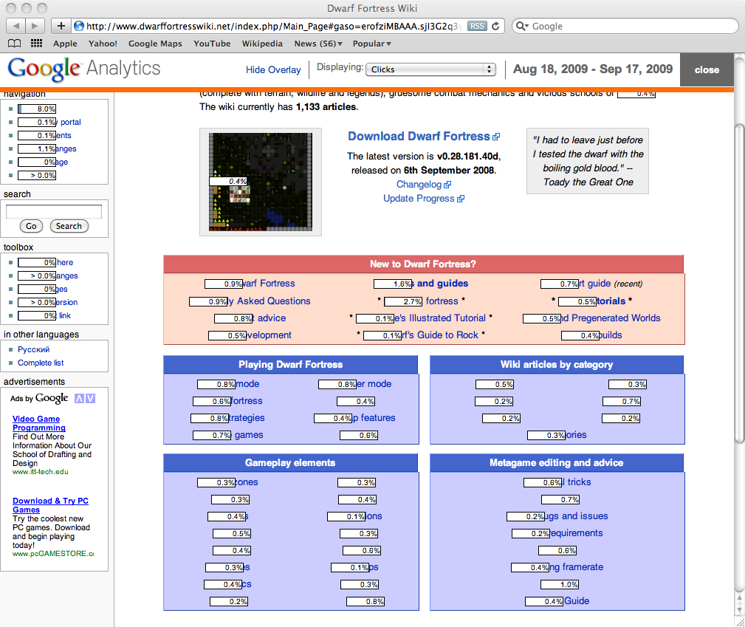
Task: Click the scroll down arrow at scrollbar bottom
Action: click(x=739, y=609)
